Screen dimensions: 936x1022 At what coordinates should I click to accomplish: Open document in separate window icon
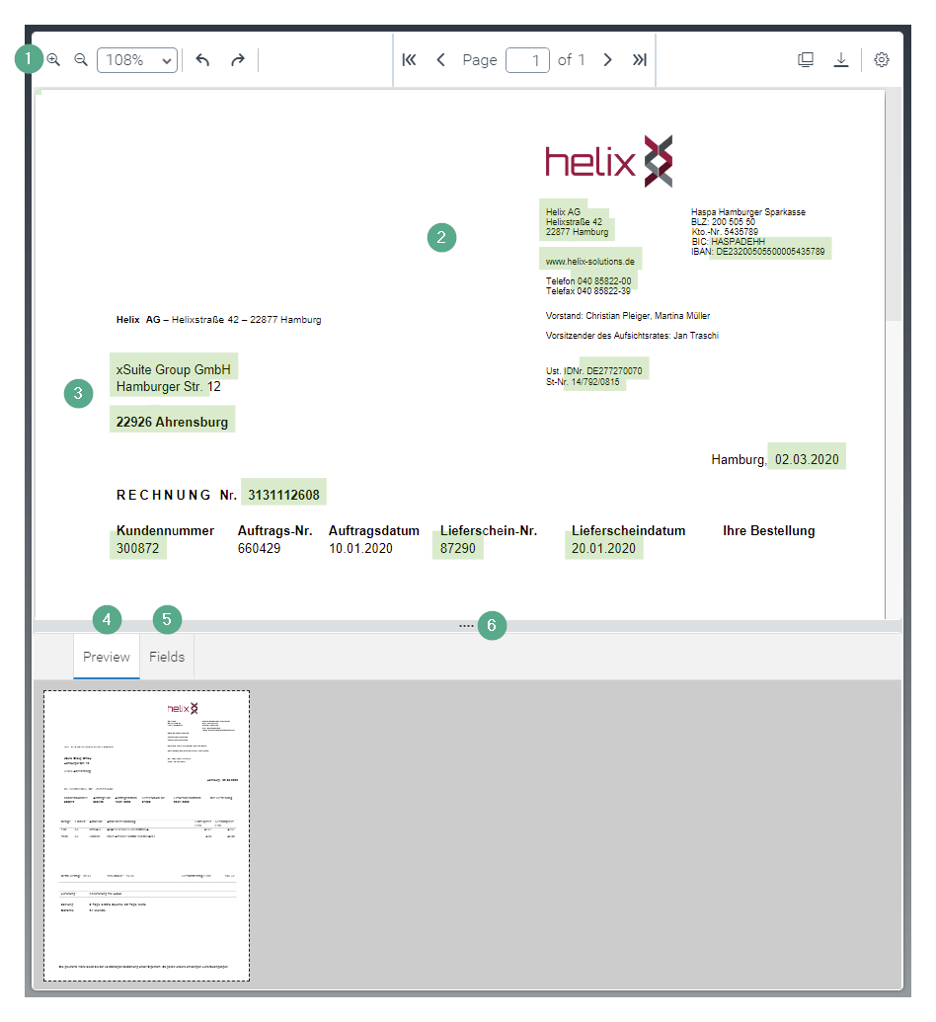click(806, 60)
